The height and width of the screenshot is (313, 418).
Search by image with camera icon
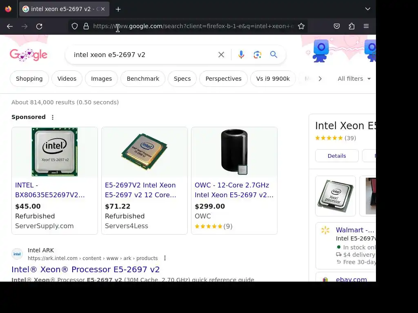257,55
